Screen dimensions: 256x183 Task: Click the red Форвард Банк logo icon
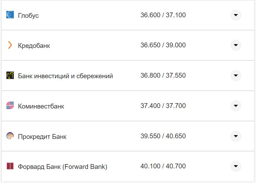click(x=10, y=167)
